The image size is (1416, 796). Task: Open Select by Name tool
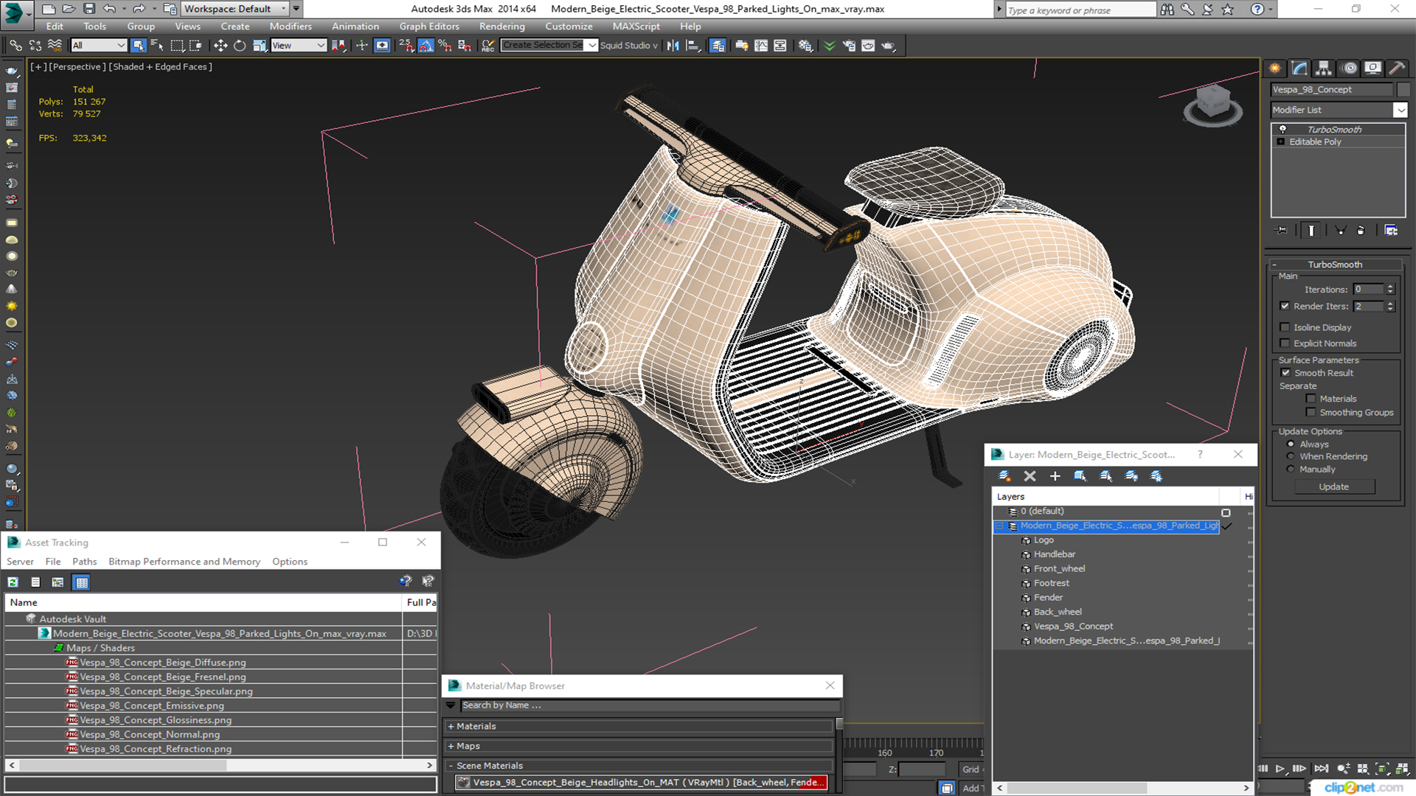coord(157,46)
